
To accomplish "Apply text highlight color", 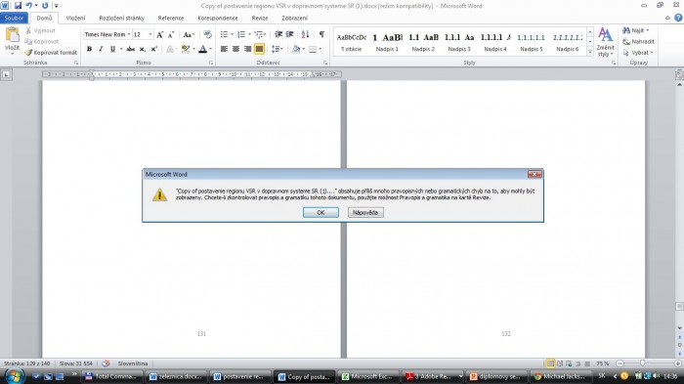I will tap(186, 49).
